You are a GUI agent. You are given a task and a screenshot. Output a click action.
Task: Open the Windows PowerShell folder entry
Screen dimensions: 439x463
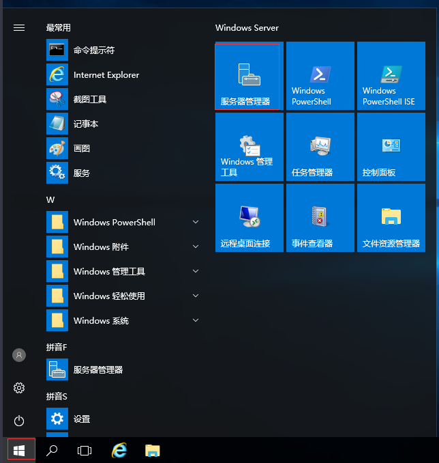coord(124,222)
